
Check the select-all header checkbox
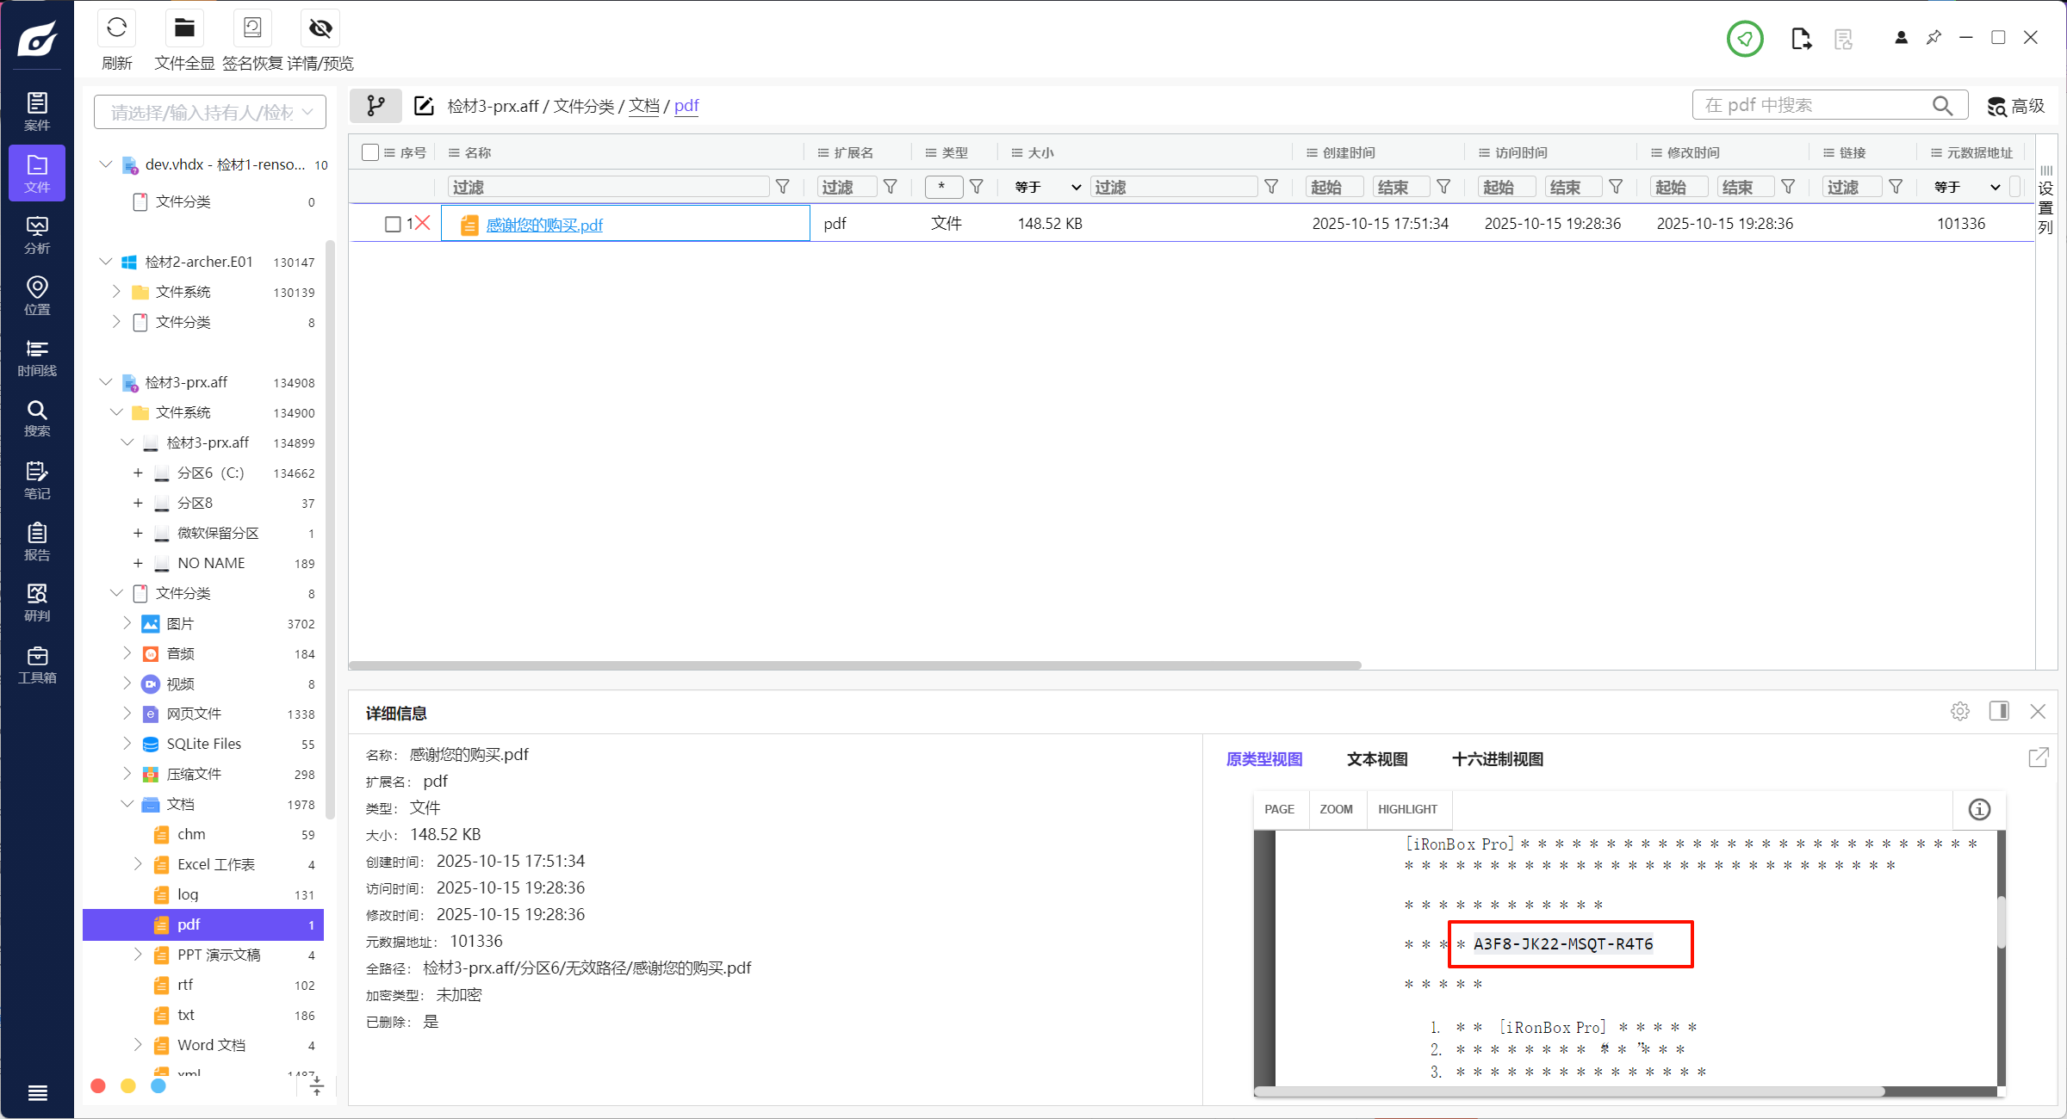pos(370,152)
